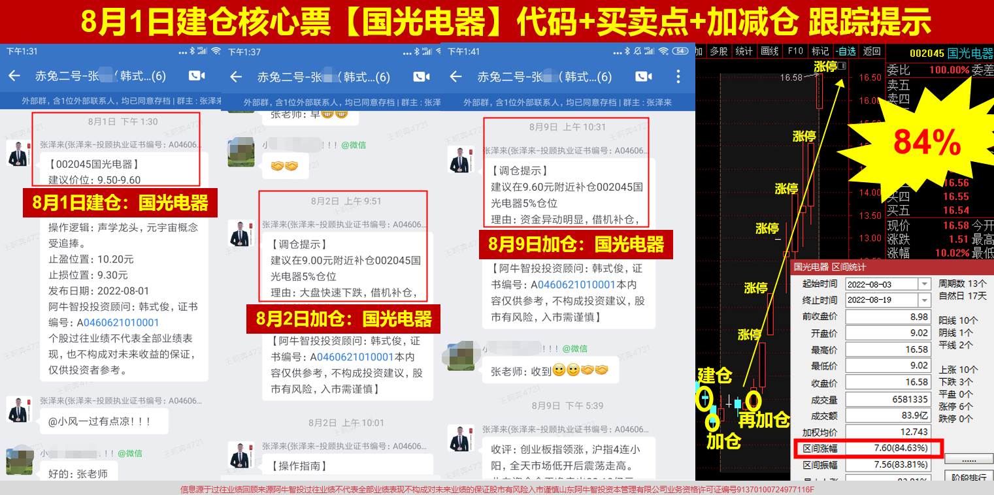
Task: Open 张泽来 avatar beside 9.00元 调仓提示
Action: tap(240, 233)
